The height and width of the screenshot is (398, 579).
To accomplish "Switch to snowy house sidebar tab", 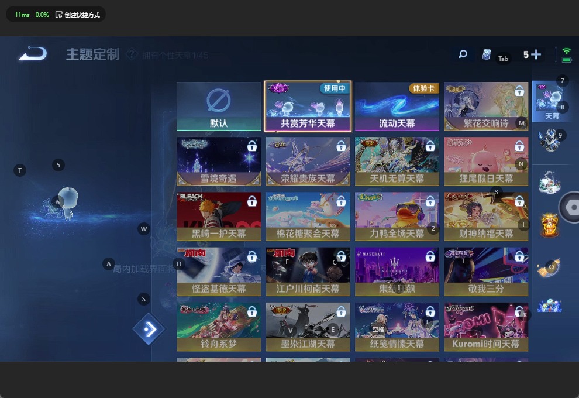I will (549, 183).
